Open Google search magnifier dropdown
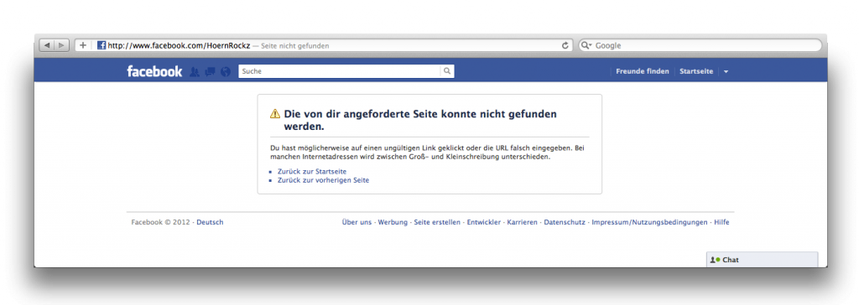859x305 pixels. (586, 45)
